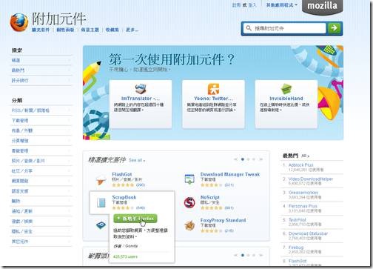Screen dimensions: 373x269
Task: Open Download Statusbar in most popular list
Action: click(x=308, y=233)
